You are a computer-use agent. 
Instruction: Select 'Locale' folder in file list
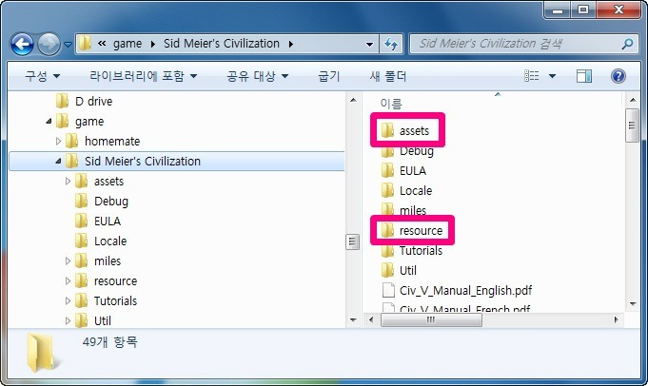416,190
